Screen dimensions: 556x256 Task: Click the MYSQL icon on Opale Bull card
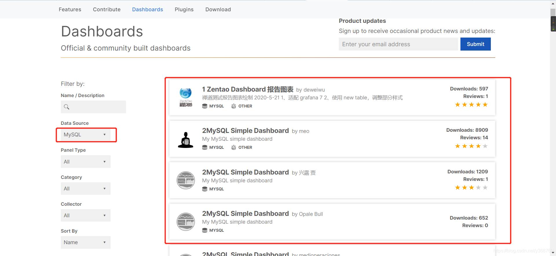(x=205, y=230)
